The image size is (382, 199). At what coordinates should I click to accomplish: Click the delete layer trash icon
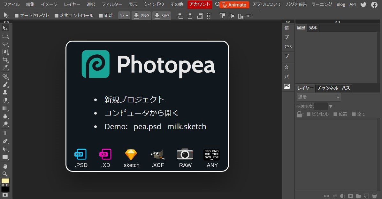point(374,196)
